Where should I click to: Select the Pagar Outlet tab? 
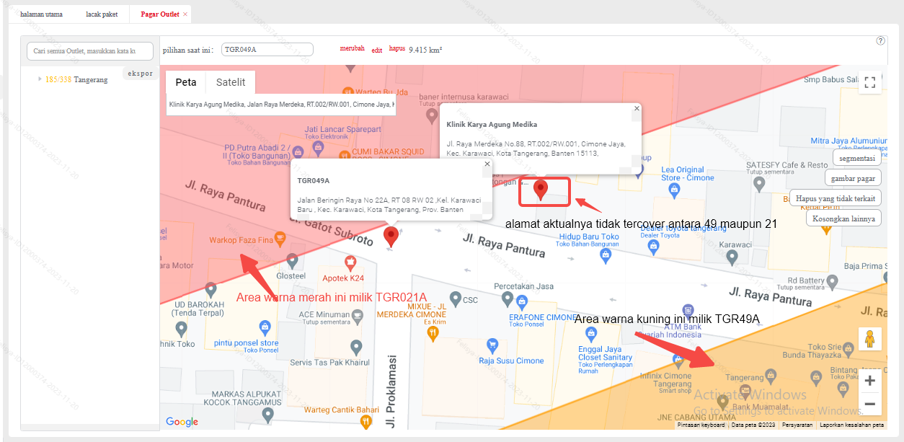point(159,14)
